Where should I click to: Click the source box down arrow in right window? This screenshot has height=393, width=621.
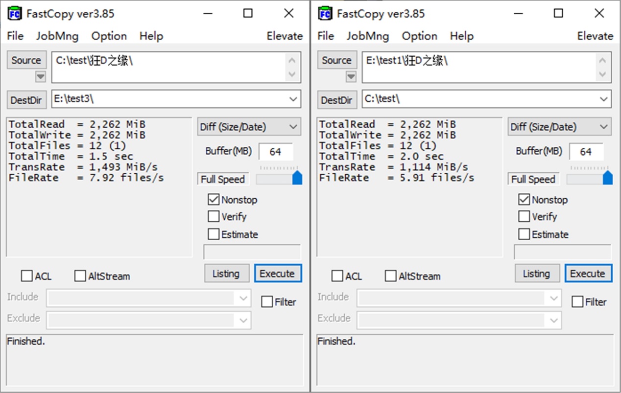point(603,74)
